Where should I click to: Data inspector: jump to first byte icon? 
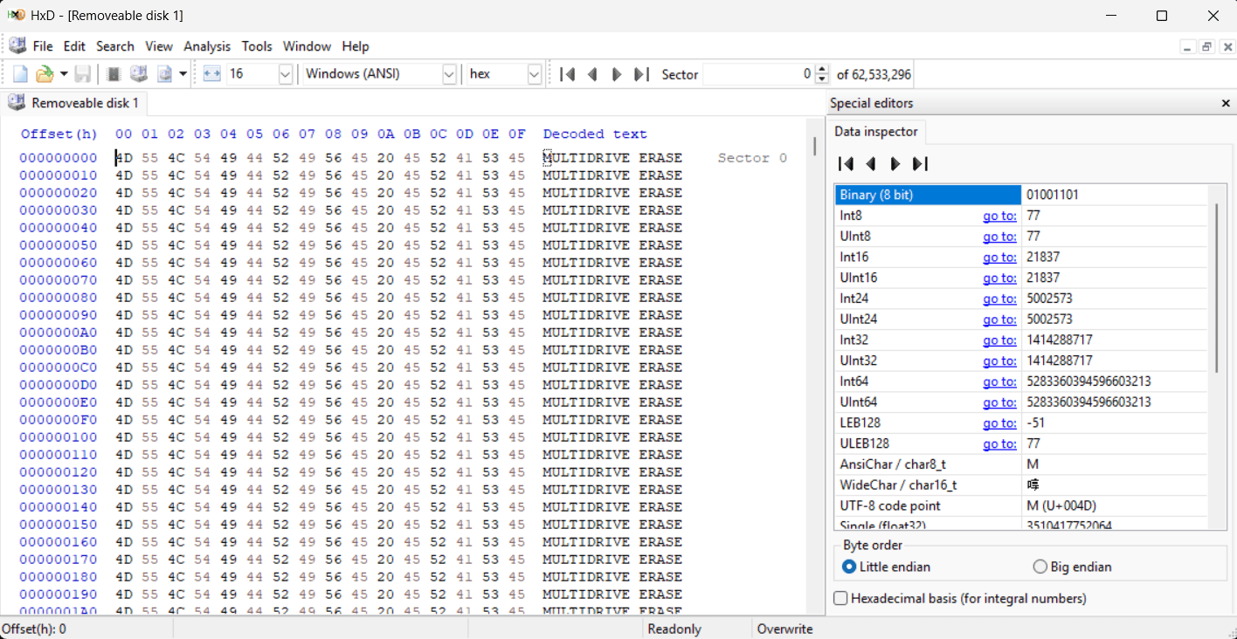846,164
